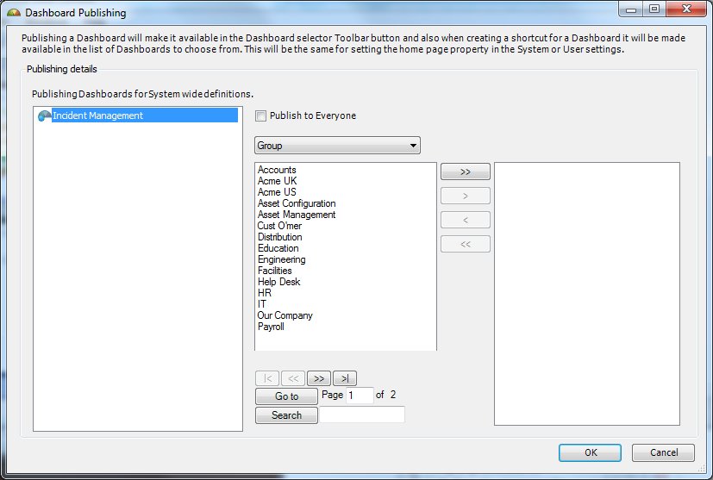Minimize the Dashboard Publishing window

pyautogui.click(x=631, y=9)
